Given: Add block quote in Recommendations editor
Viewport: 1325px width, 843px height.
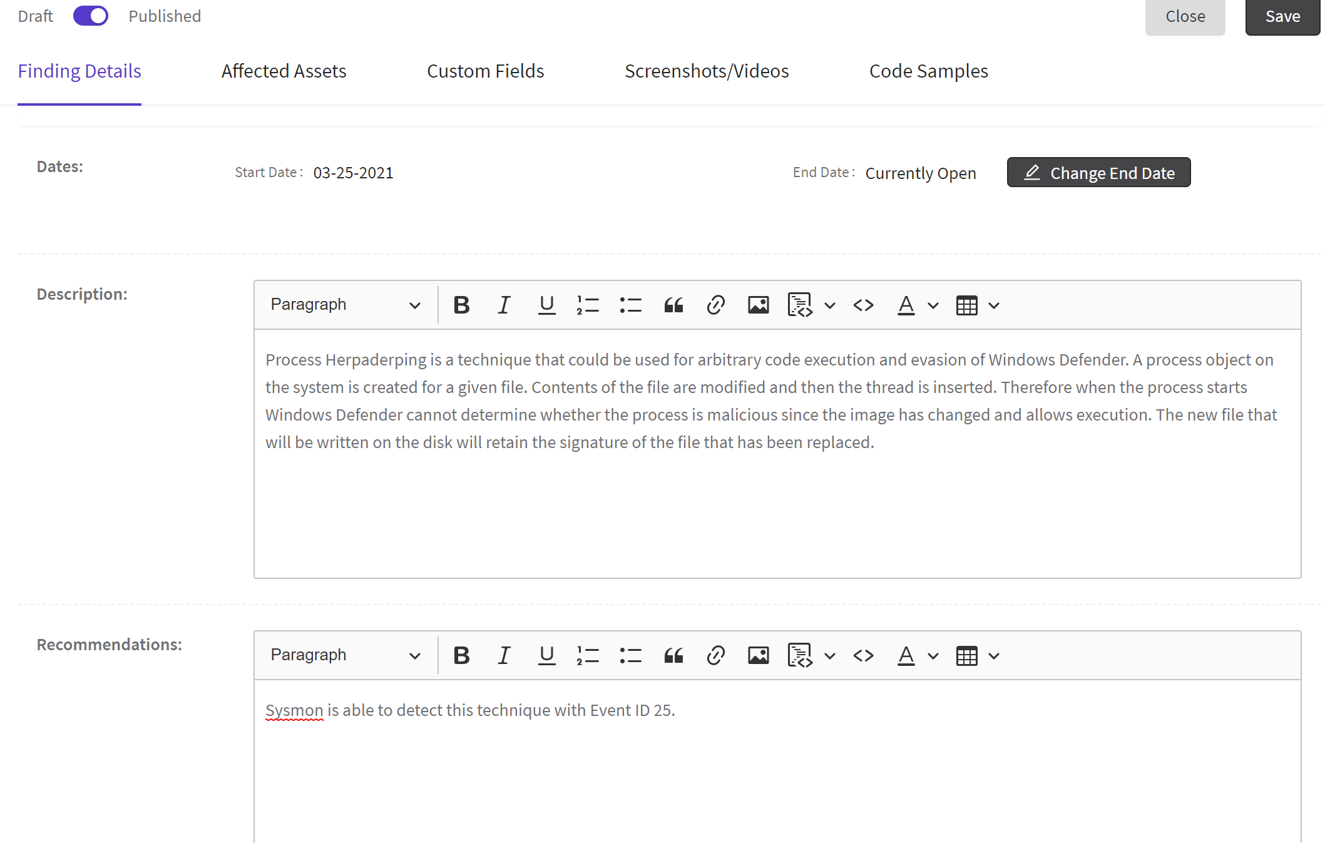Looking at the screenshot, I should [673, 656].
